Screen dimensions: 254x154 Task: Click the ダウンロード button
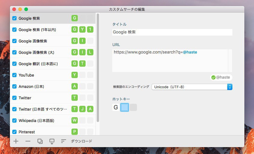(x=81, y=141)
